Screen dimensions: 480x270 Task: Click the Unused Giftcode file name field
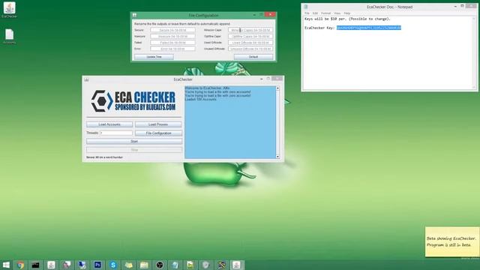tap(250, 49)
